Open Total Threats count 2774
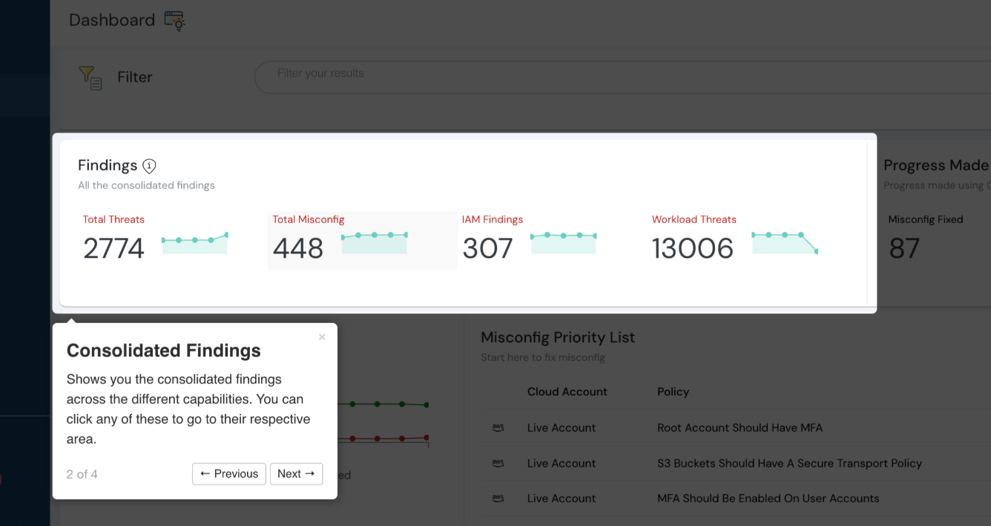The image size is (991, 526). [113, 249]
